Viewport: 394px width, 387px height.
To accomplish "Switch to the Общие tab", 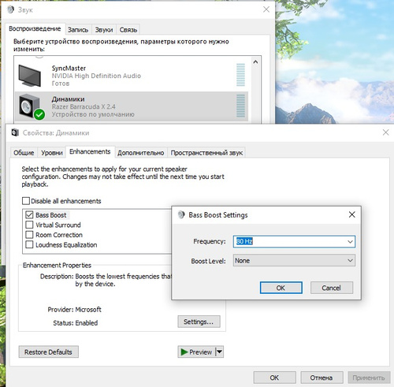I will (x=24, y=153).
